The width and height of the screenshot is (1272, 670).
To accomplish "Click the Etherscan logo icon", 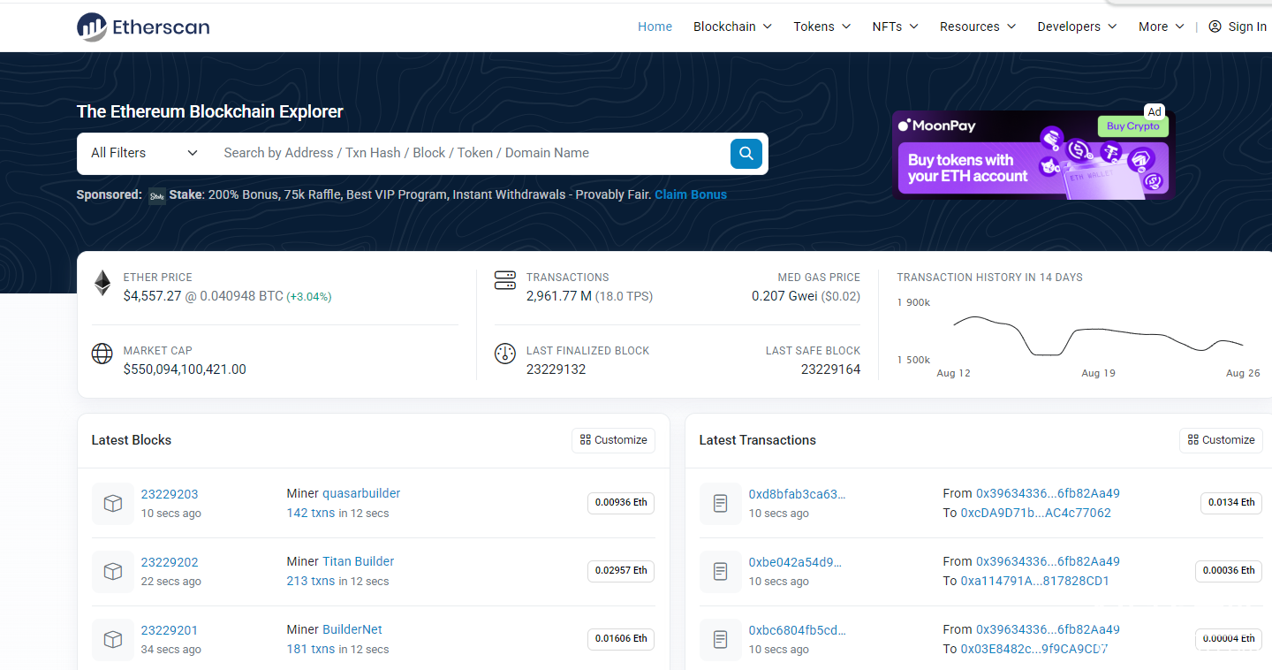I will click(x=92, y=27).
